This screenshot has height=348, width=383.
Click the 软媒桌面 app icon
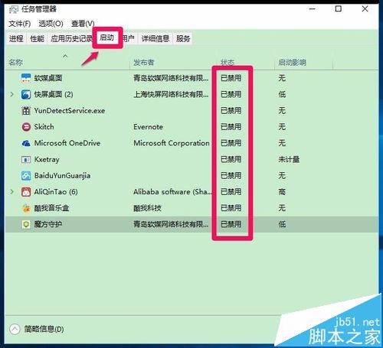tap(26, 78)
